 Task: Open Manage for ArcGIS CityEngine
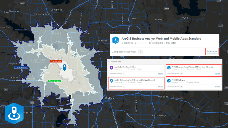pyautogui.click(x=218, y=86)
